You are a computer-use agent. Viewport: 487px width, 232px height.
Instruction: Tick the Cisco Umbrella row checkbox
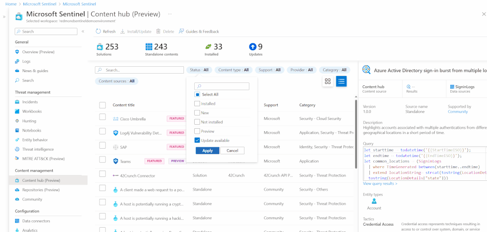[102, 117]
